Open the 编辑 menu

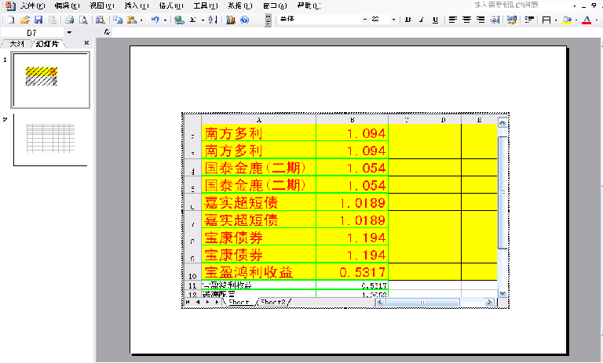[67, 5]
